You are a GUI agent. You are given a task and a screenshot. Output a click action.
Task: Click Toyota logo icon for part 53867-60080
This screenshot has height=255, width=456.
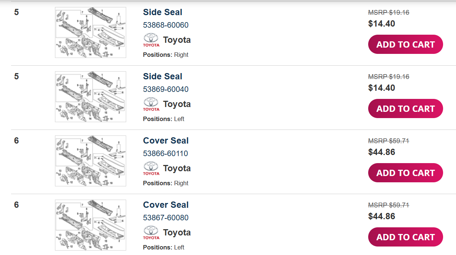[151, 232]
